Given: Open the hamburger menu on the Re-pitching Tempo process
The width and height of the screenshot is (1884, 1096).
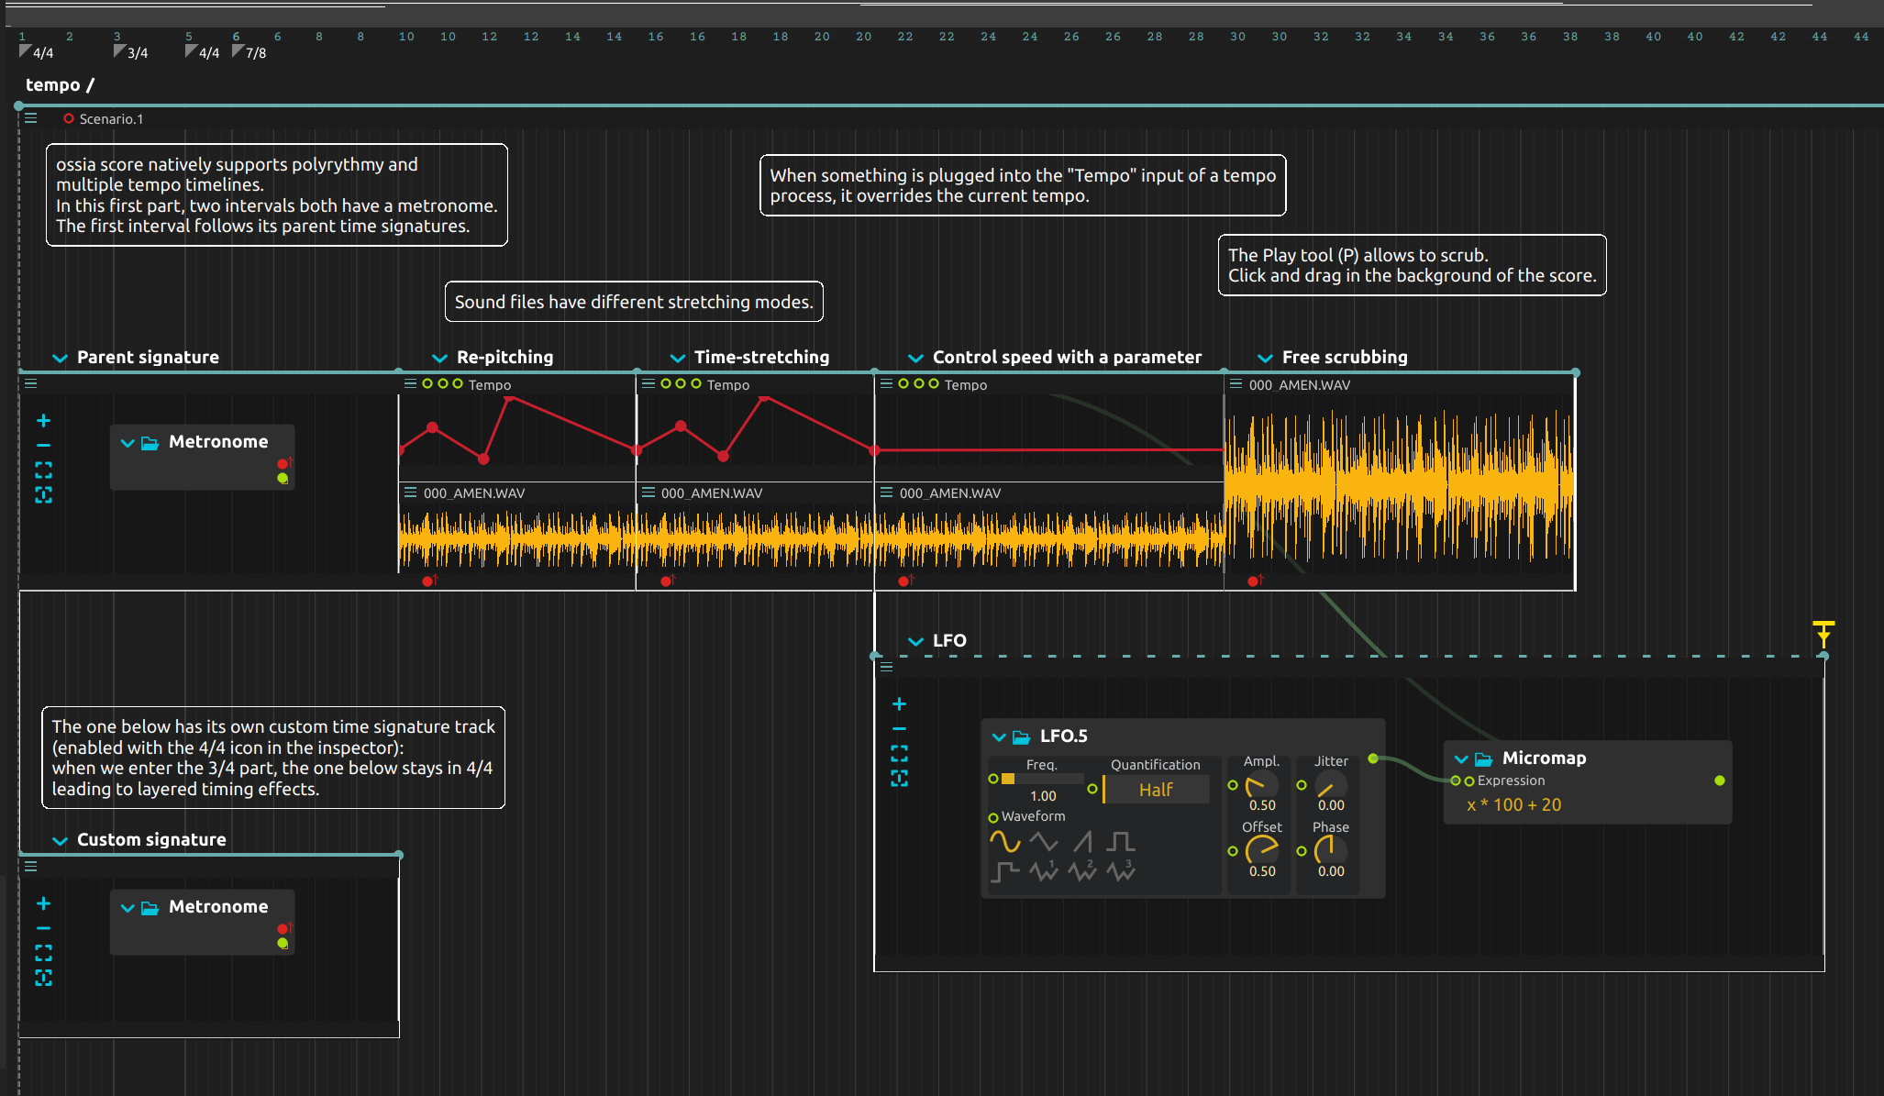Looking at the screenshot, I should point(409,384).
